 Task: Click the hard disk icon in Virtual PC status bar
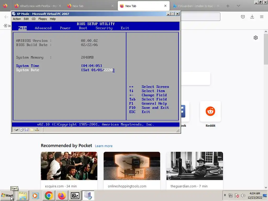click(x=16, y=130)
